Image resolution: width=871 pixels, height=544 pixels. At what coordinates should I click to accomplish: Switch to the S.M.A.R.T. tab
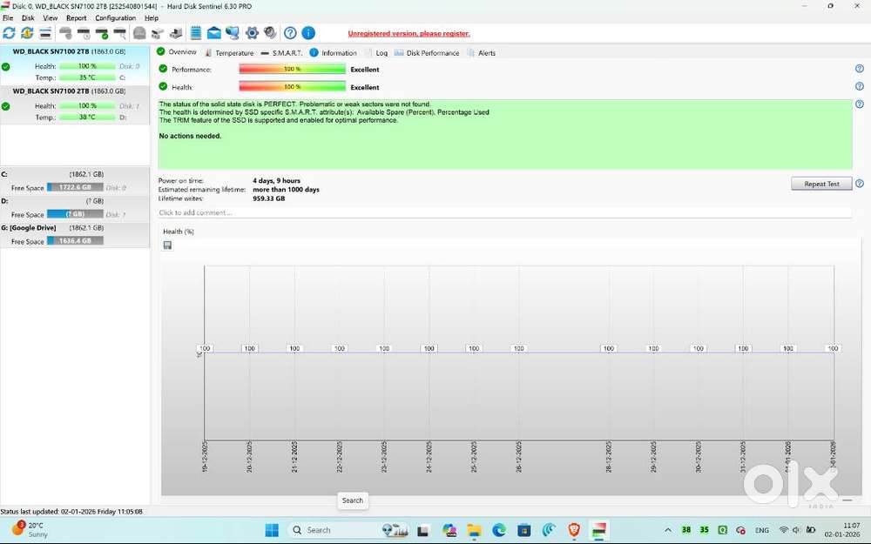tap(282, 53)
